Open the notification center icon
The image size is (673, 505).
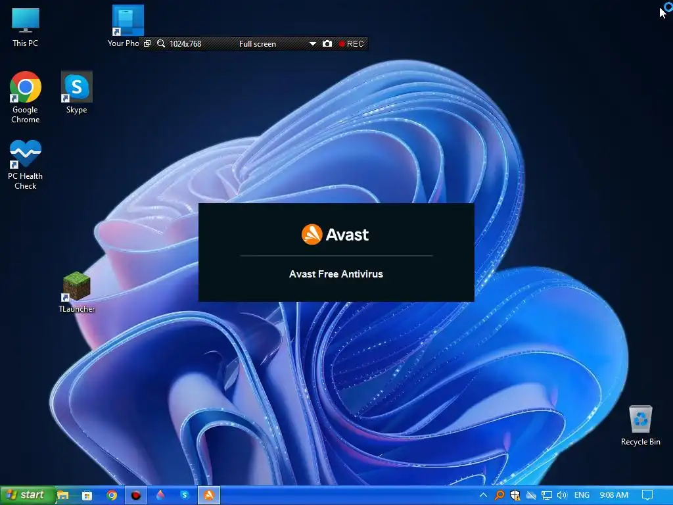click(x=647, y=495)
